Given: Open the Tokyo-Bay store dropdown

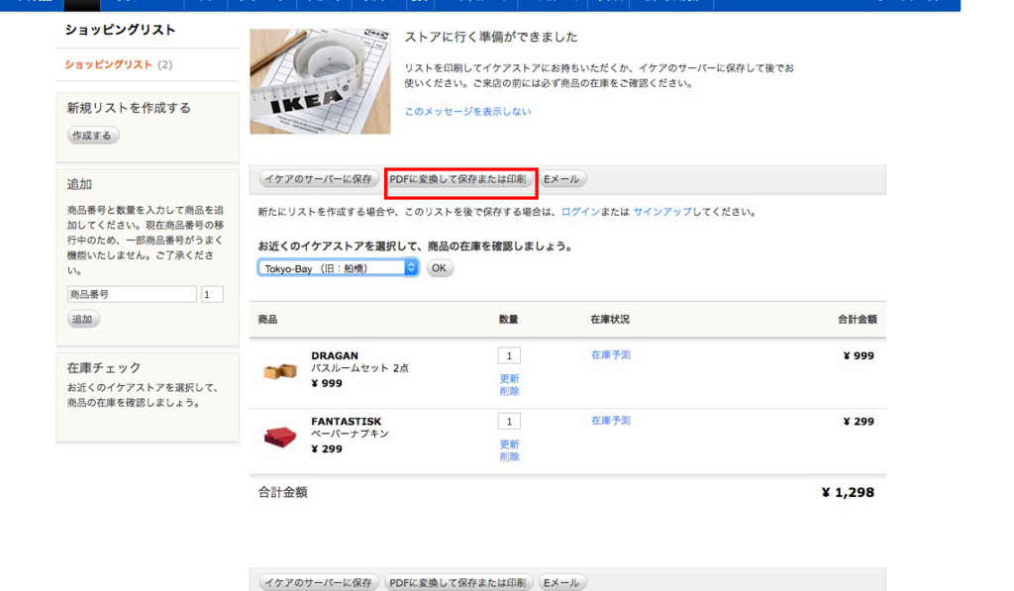Looking at the screenshot, I should point(339,267).
